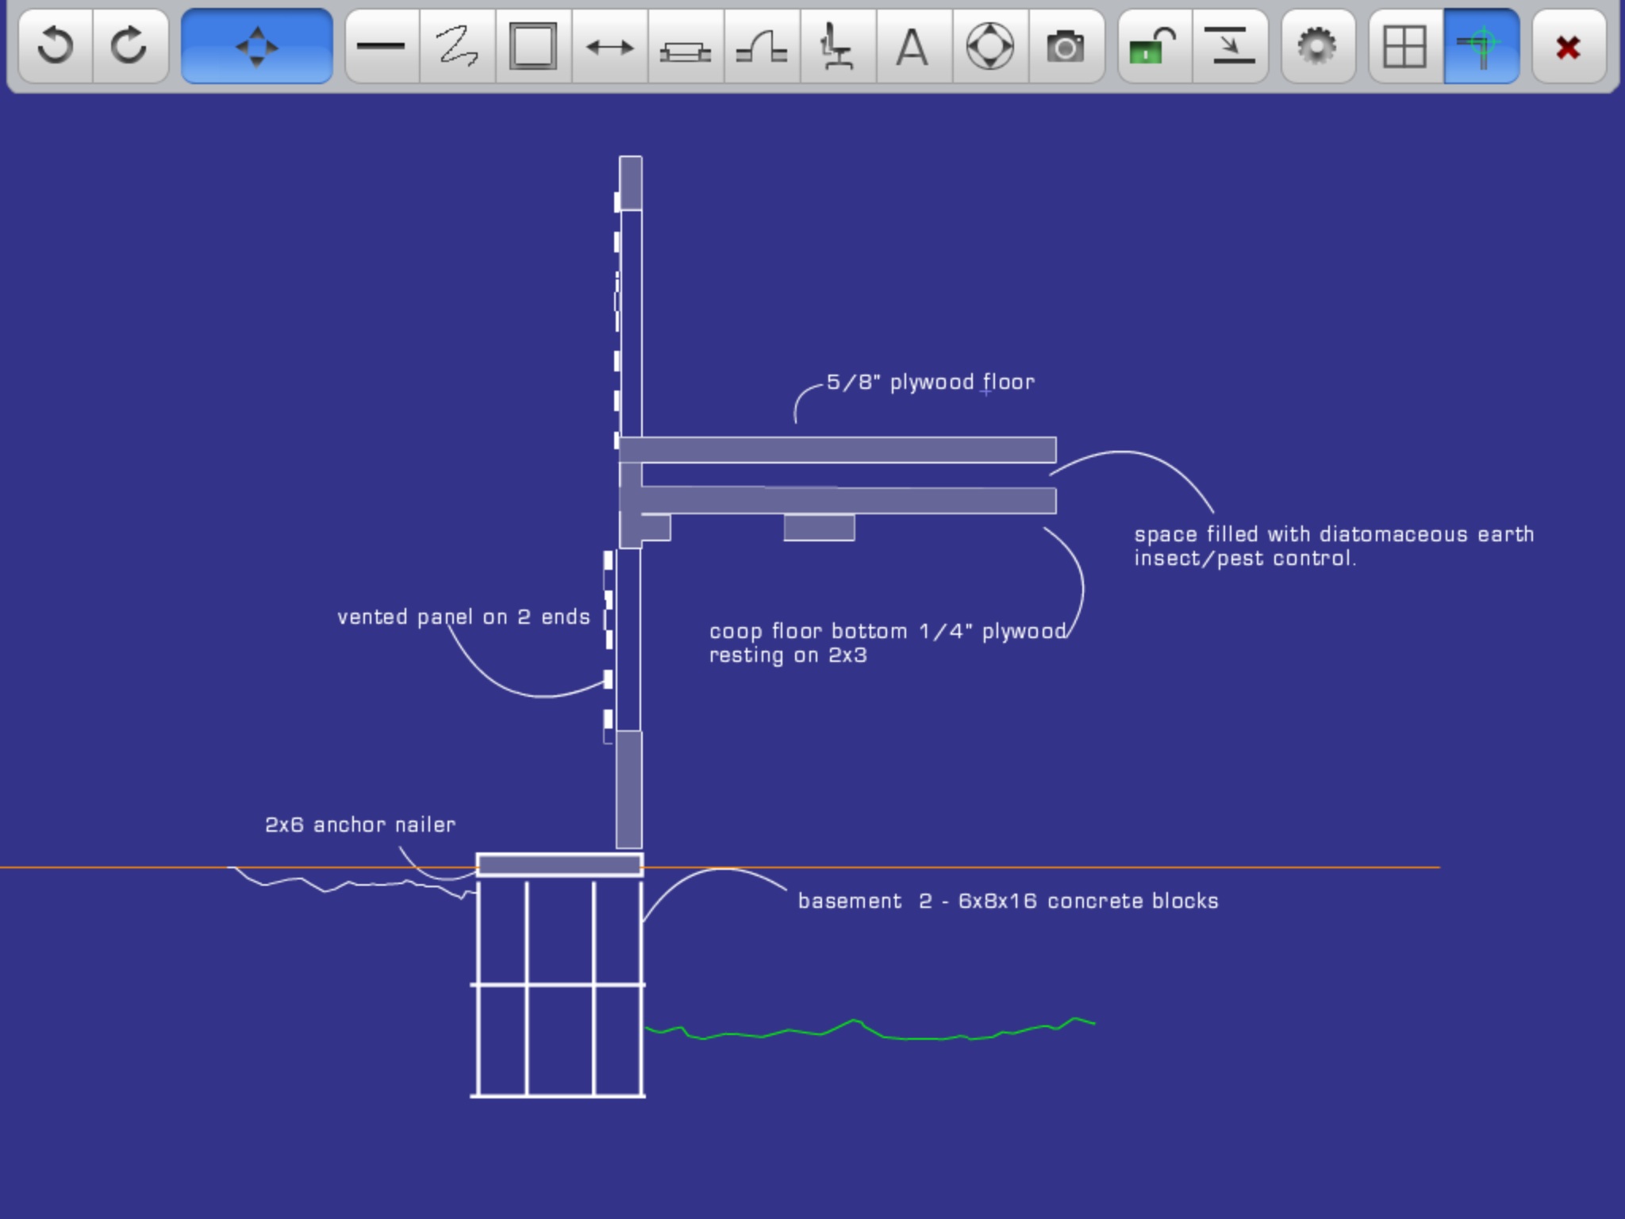The height and width of the screenshot is (1219, 1625).
Task: Select the freehand squiggle drawing tool
Action: (x=457, y=47)
